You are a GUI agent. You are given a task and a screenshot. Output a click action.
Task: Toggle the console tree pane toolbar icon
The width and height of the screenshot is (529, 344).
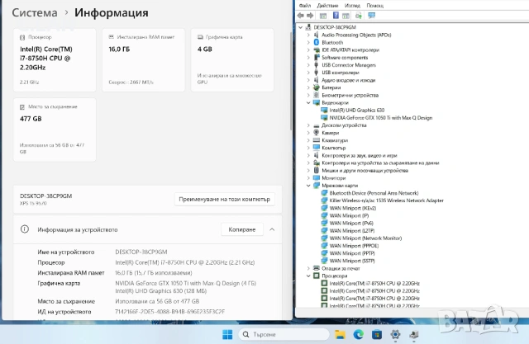(323, 16)
